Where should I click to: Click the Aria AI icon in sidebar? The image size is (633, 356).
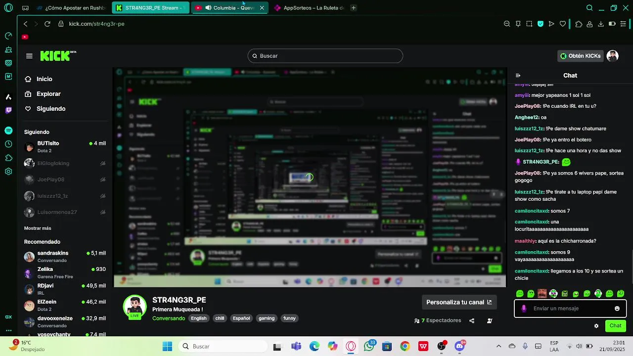click(8, 97)
